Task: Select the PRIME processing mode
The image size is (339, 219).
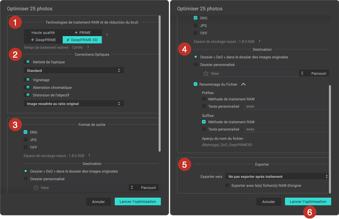Action: [82, 32]
